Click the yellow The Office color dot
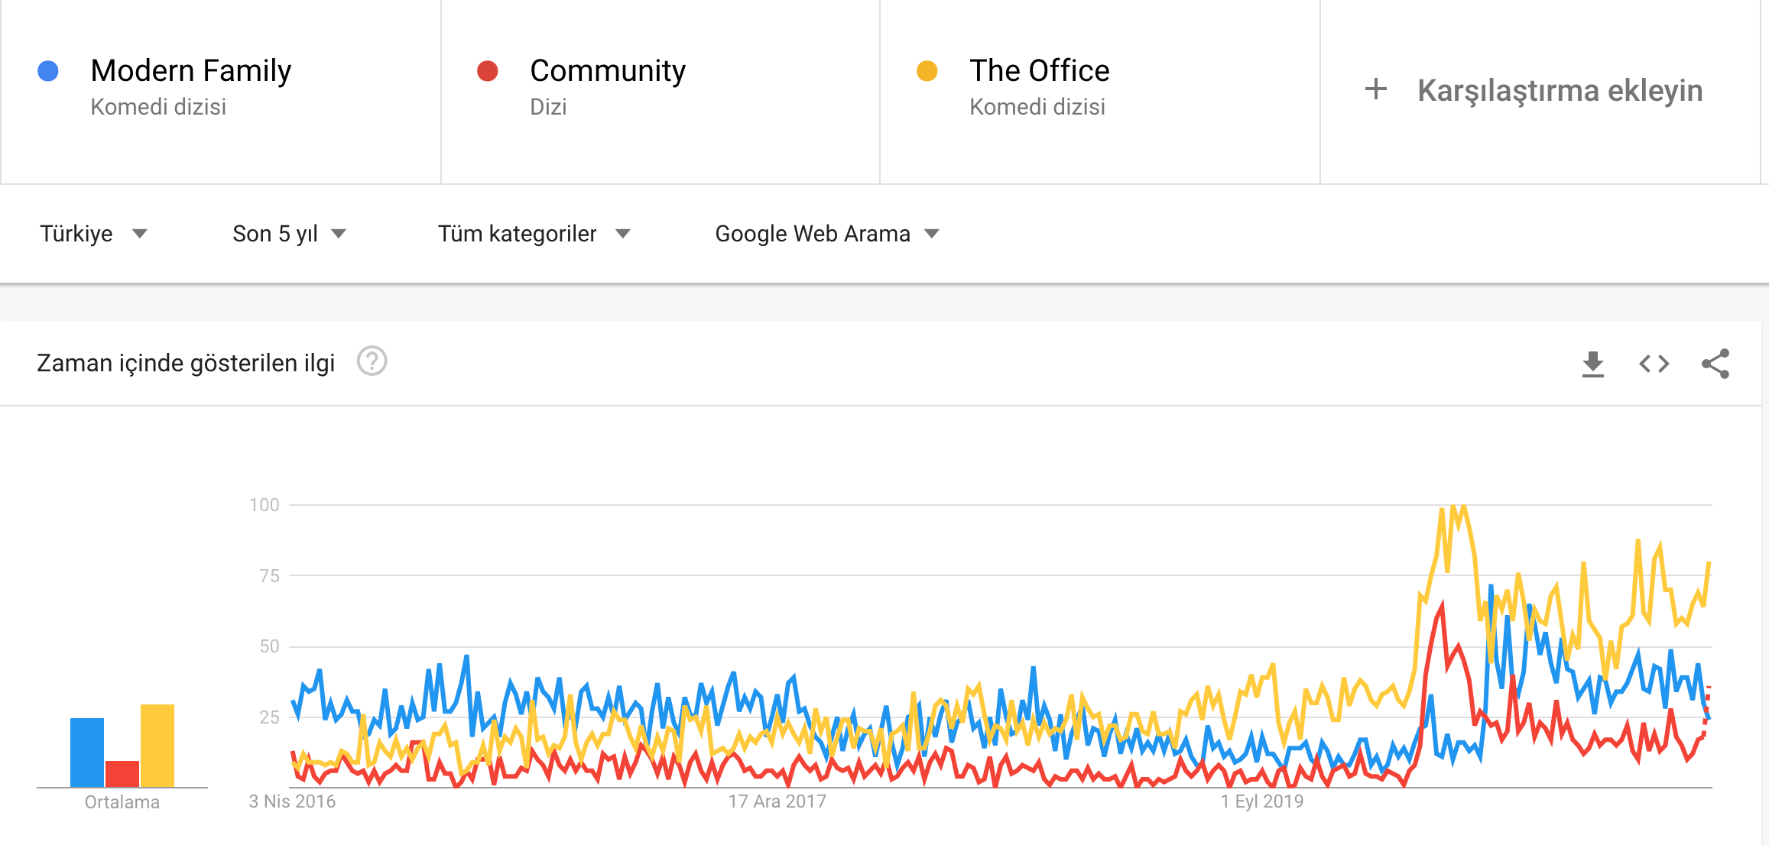1769x845 pixels. coord(927,71)
